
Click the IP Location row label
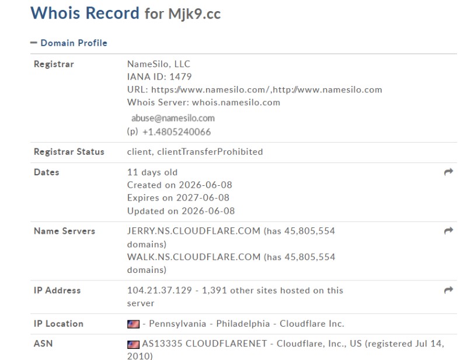(58, 324)
